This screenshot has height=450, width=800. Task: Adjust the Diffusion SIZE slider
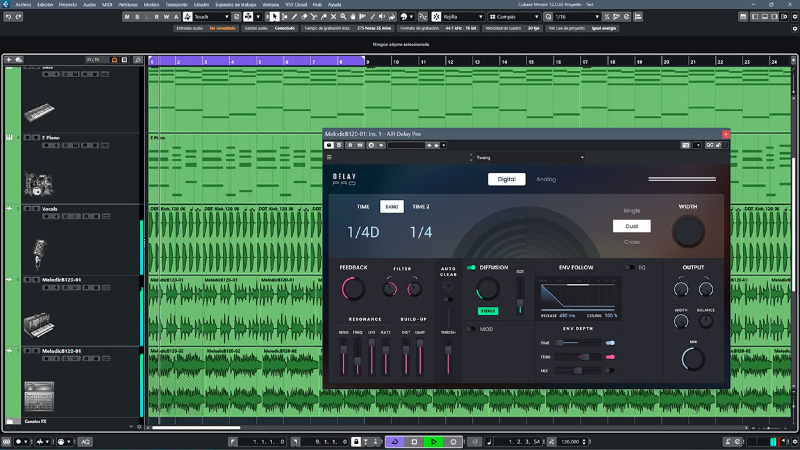[x=520, y=296]
